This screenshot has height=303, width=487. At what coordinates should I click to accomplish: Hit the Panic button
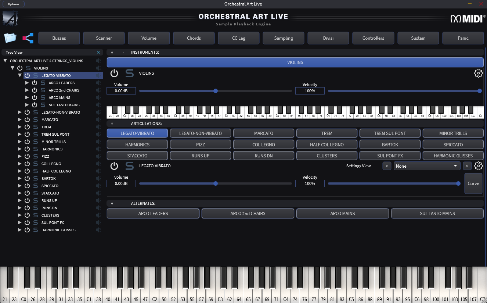tap(463, 38)
